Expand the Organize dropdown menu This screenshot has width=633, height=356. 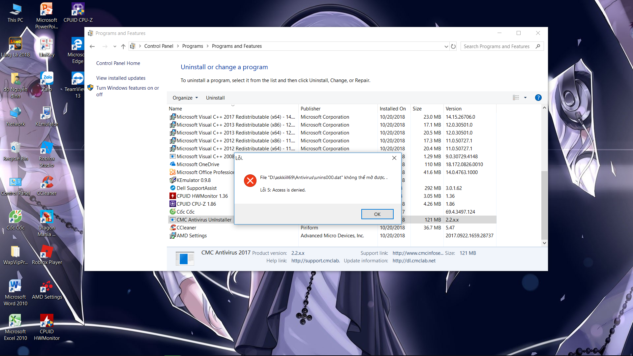click(185, 98)
